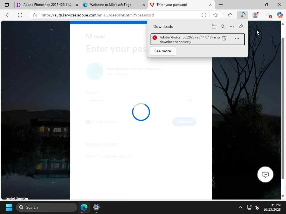The image size is (286, 214).
Task: Open the chat support bubble
Action: (265, 174)
